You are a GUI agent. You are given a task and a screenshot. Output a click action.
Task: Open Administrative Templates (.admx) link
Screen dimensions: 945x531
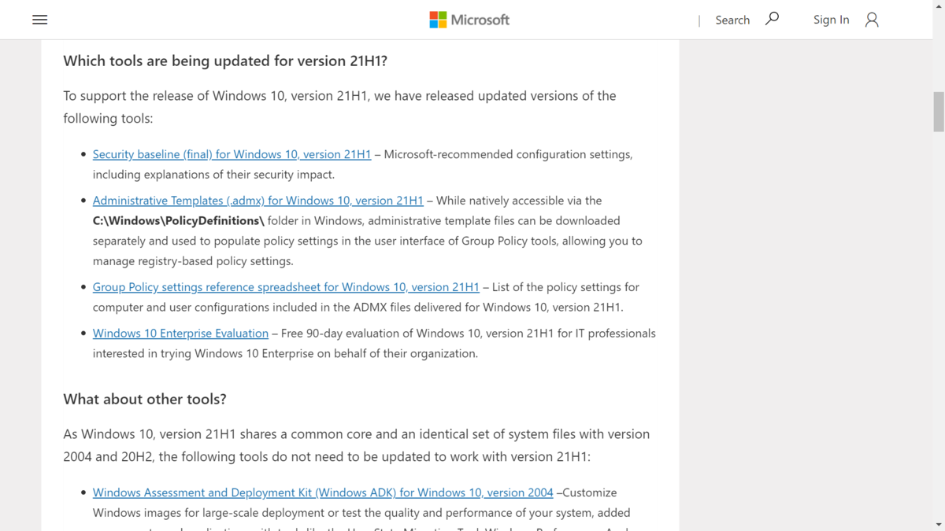point(258,201)
